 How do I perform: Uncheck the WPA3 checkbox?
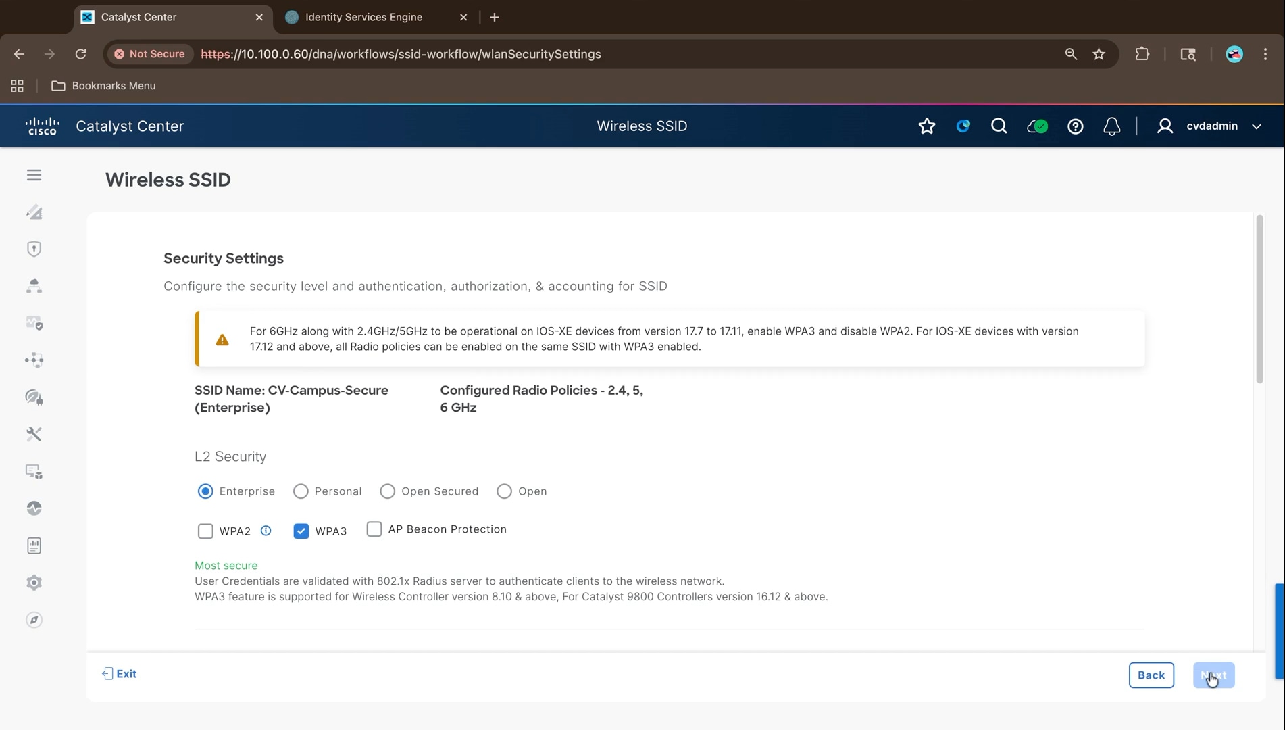coord(301,531)
